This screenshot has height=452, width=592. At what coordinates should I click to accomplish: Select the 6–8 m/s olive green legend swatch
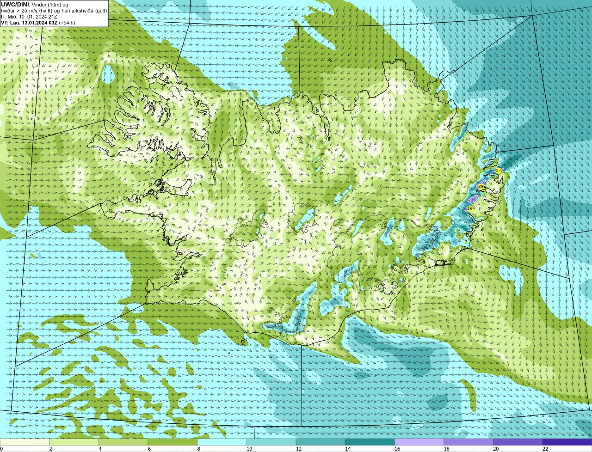(173, 442)
